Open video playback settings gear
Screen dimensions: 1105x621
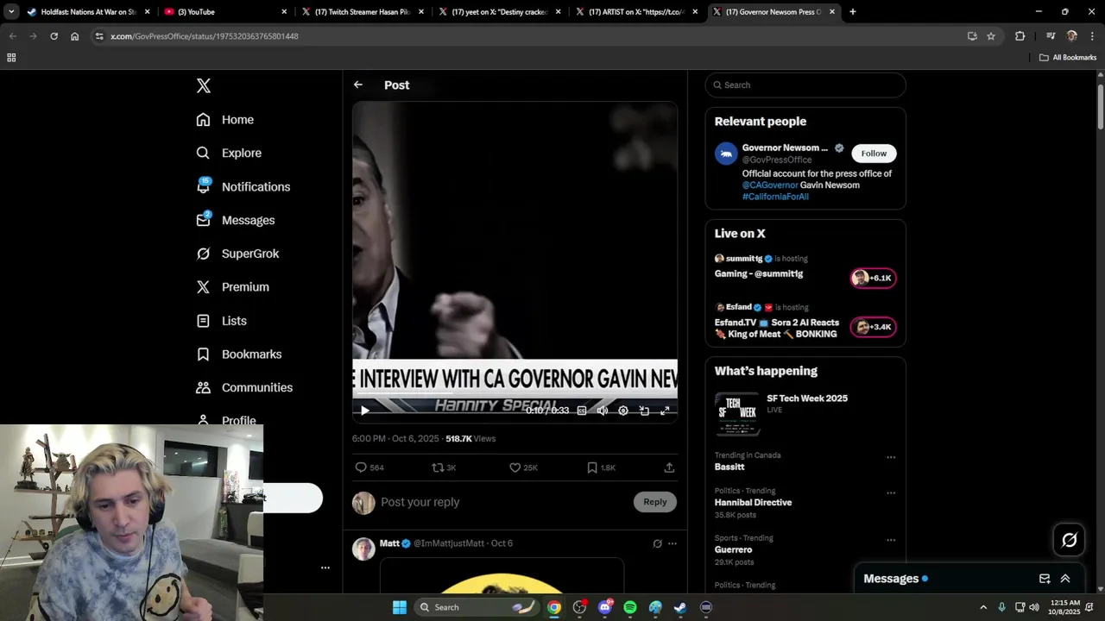(623, 411)
